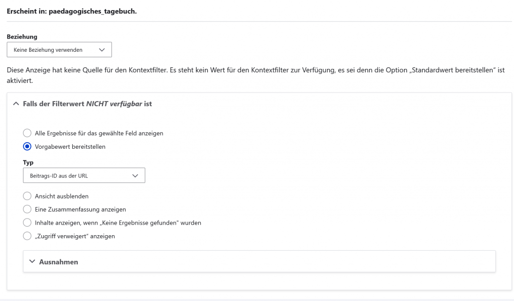
Task: Select the 'Eine Zusammenfassung anzeigen' radio button
Action: coord(27,209)
